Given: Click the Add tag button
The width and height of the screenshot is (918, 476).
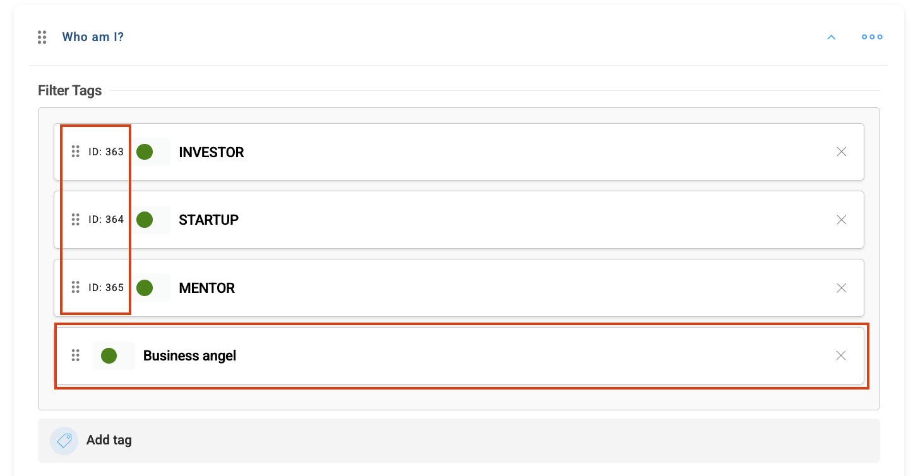Looking at the screenshot, I should tap(459, 441).
